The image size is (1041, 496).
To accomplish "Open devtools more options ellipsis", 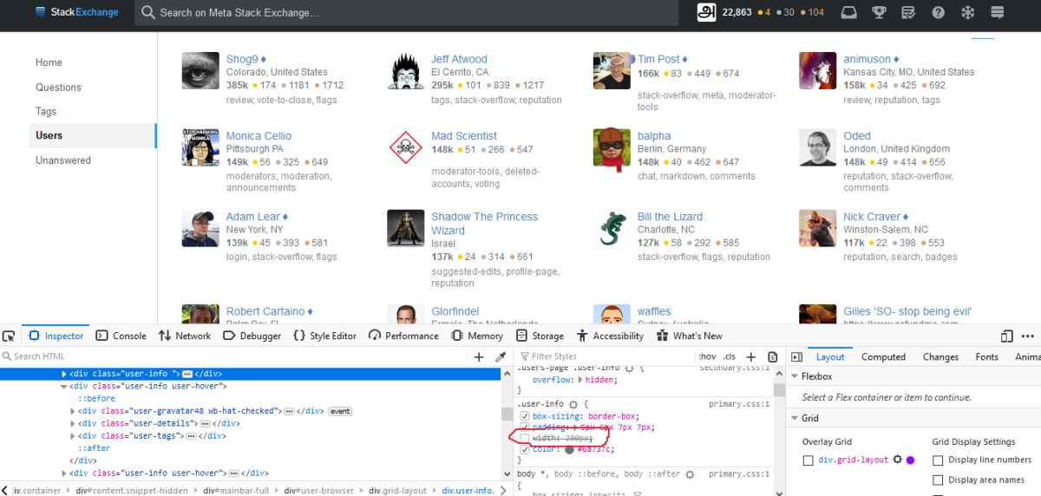I will [x=1028, y=336].
